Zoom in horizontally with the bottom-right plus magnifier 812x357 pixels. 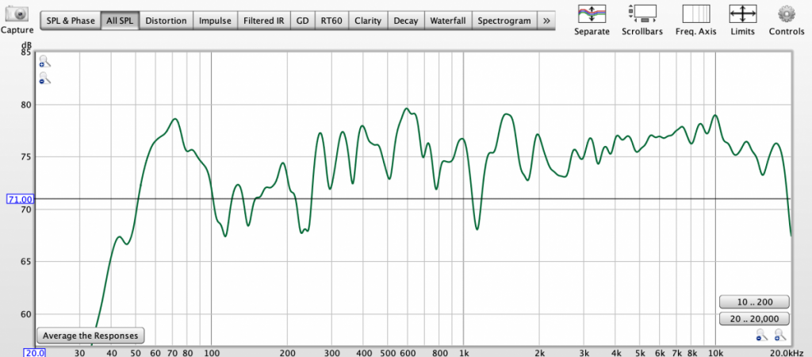[x=780, y=334]
